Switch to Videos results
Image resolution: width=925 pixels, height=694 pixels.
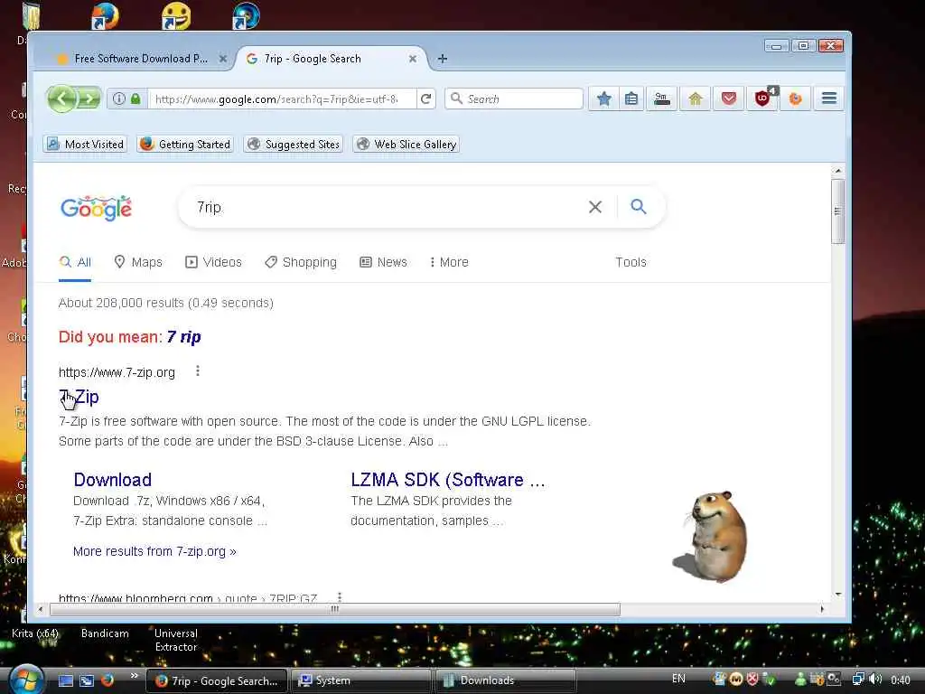click(x=213, y=262)
